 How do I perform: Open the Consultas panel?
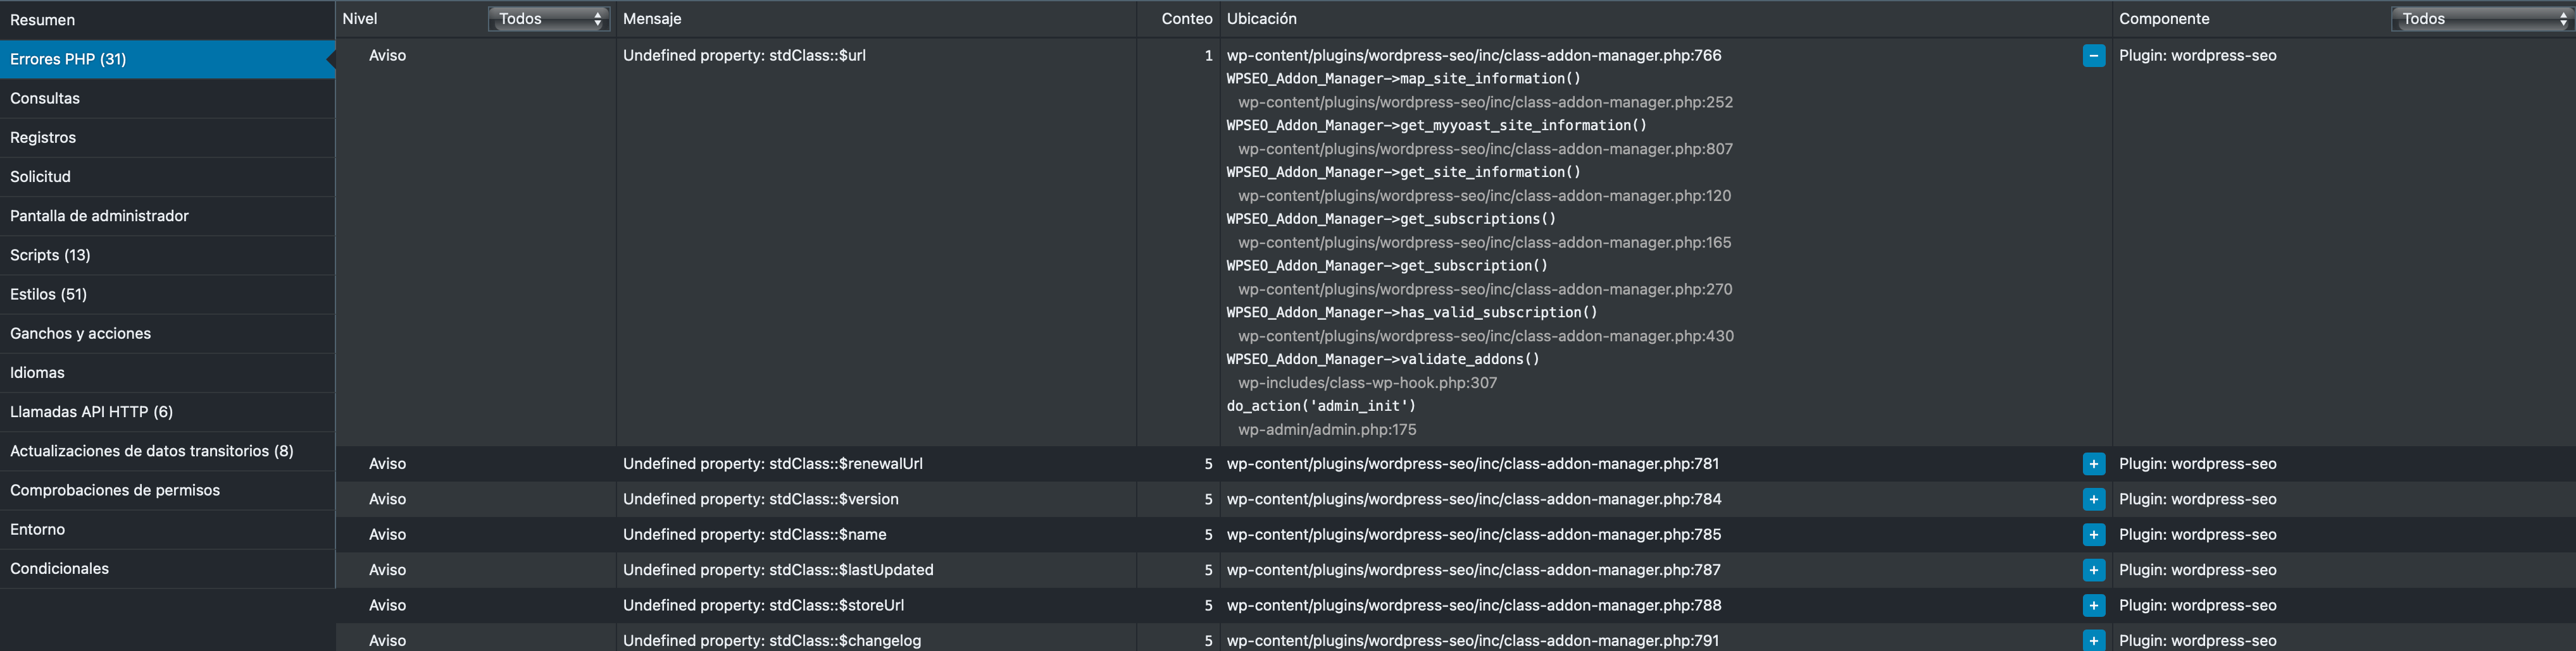coord(167,98)
